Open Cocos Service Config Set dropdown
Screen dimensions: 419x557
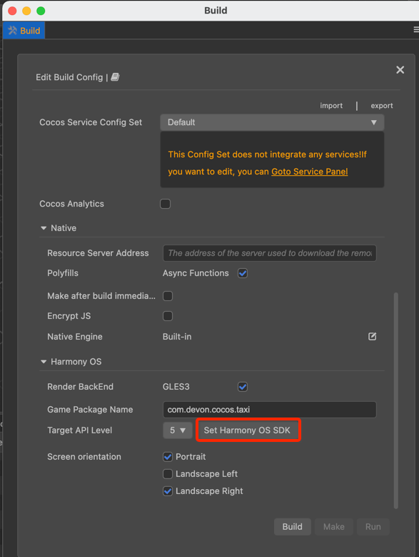(x=272, y=122)
